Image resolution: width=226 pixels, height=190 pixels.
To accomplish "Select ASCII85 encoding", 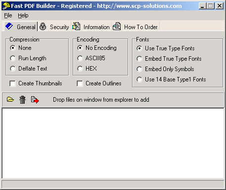I will click(80, 58).
